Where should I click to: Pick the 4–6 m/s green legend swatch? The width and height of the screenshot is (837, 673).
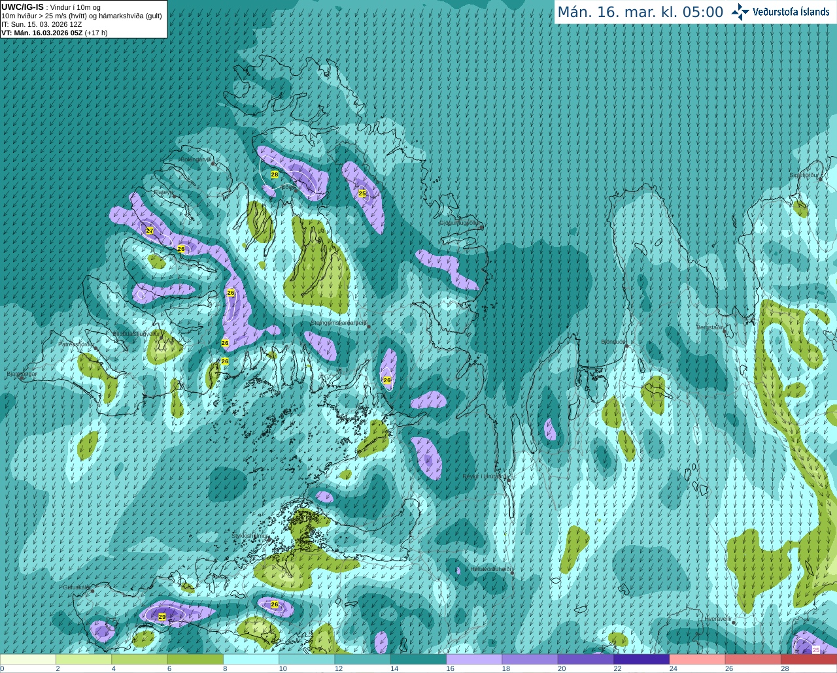pos(139,659)
